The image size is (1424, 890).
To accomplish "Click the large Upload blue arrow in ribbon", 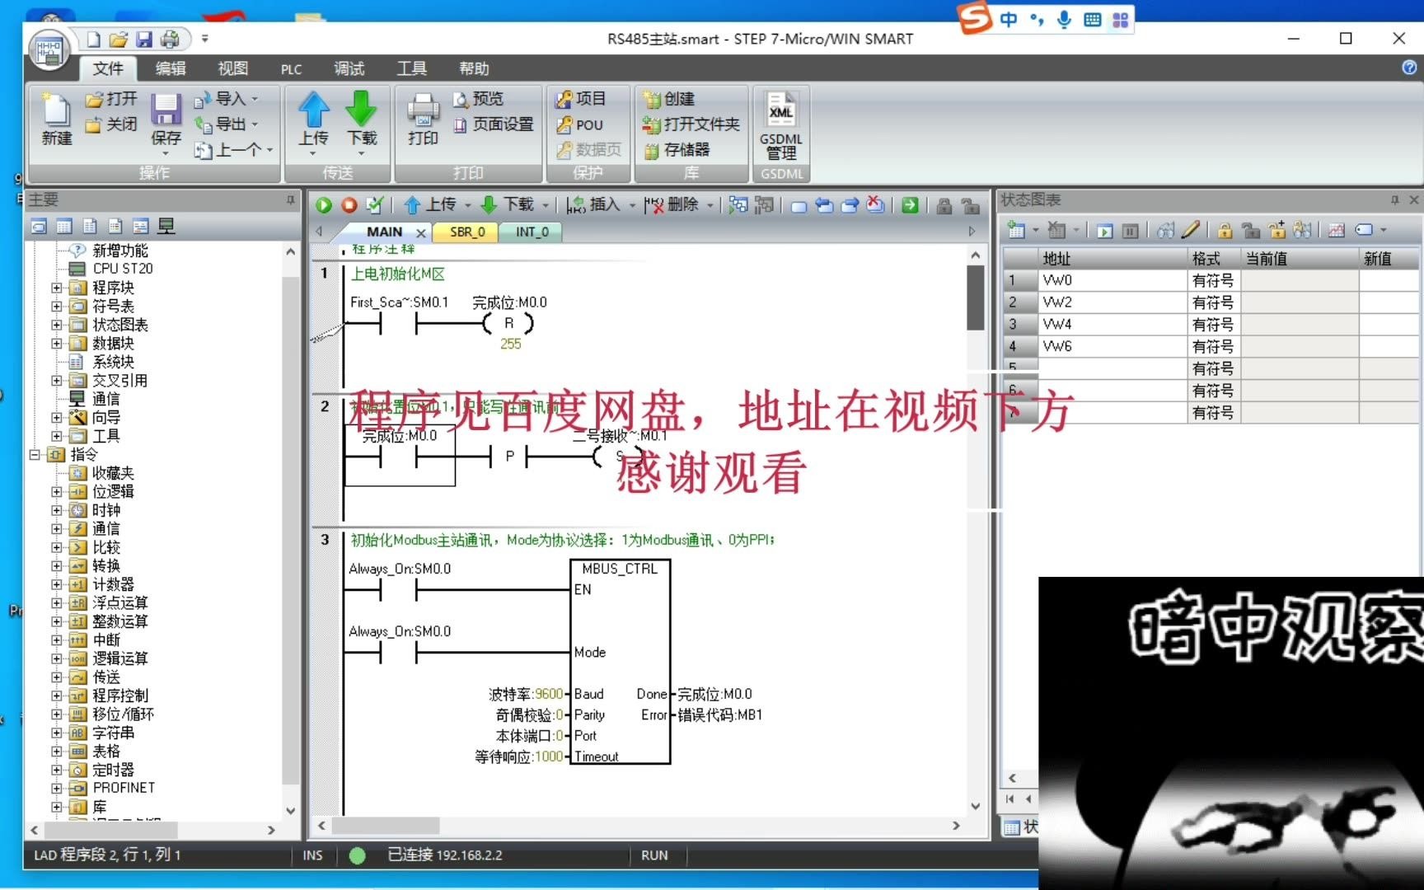I will (x=314, y=110).
